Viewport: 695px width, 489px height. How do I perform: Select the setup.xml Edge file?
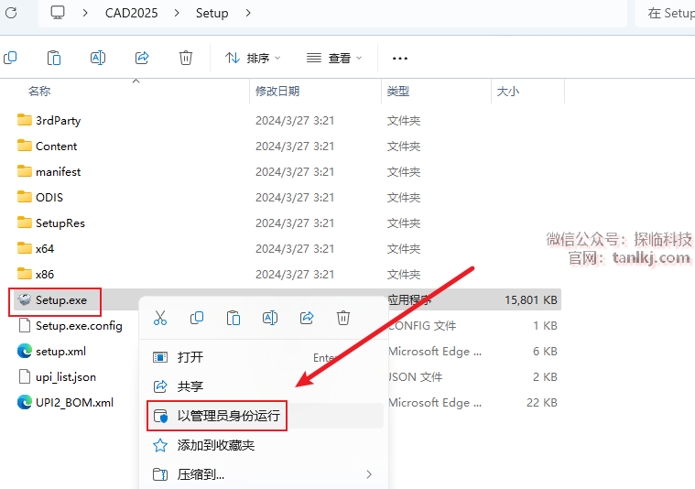pos(51,352)
